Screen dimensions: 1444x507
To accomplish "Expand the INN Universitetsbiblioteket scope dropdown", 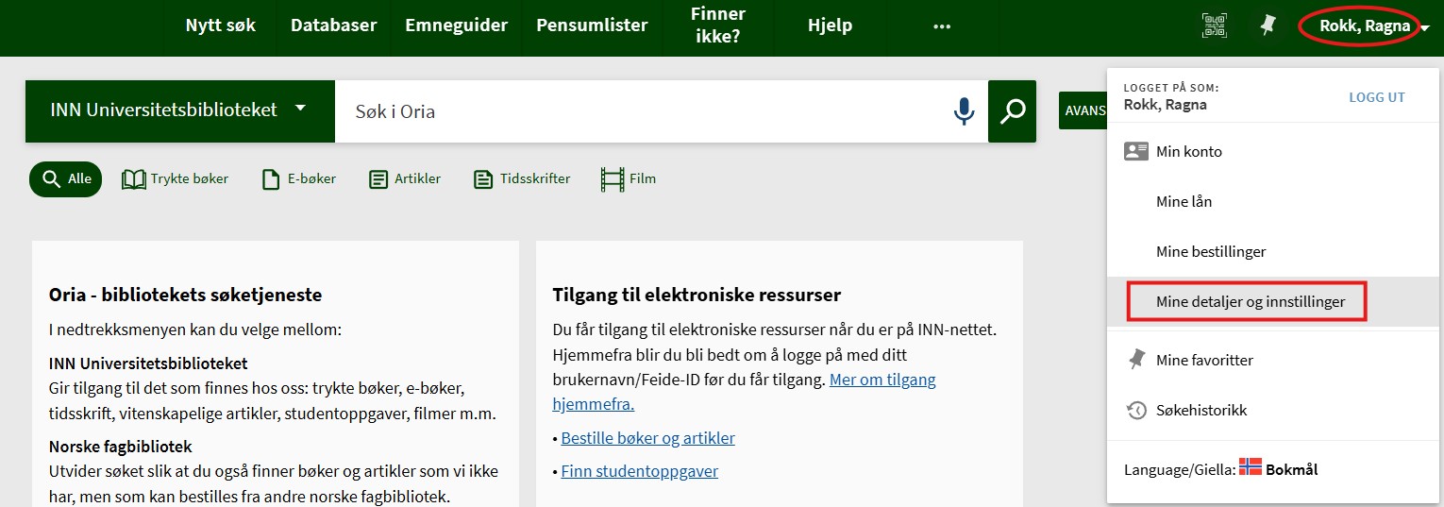I will [x=180, y=111].
